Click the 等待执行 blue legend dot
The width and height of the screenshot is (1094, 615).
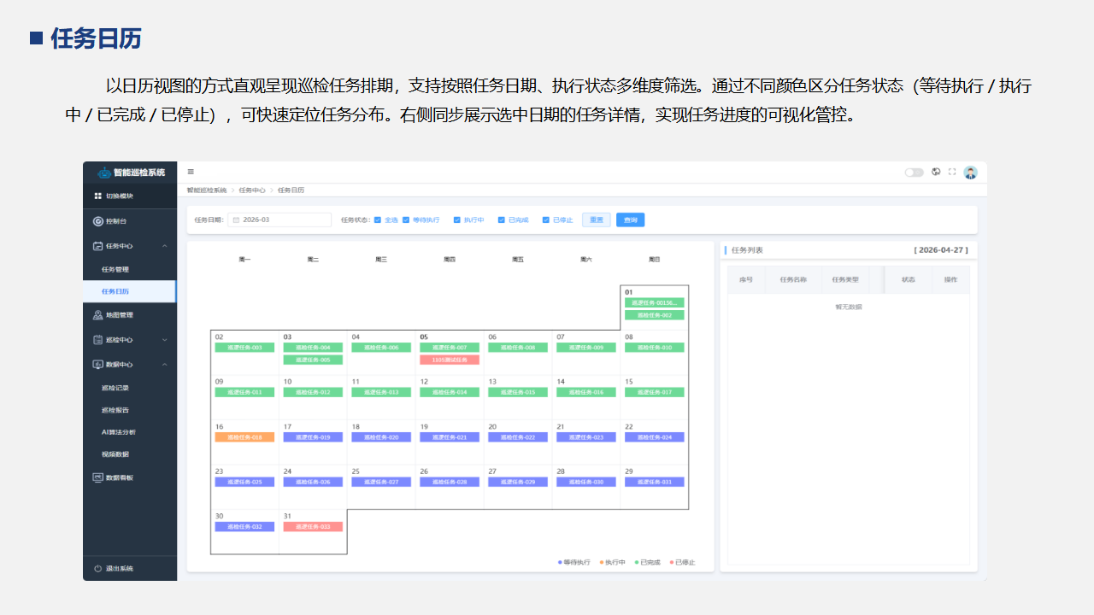coord(560,562)
